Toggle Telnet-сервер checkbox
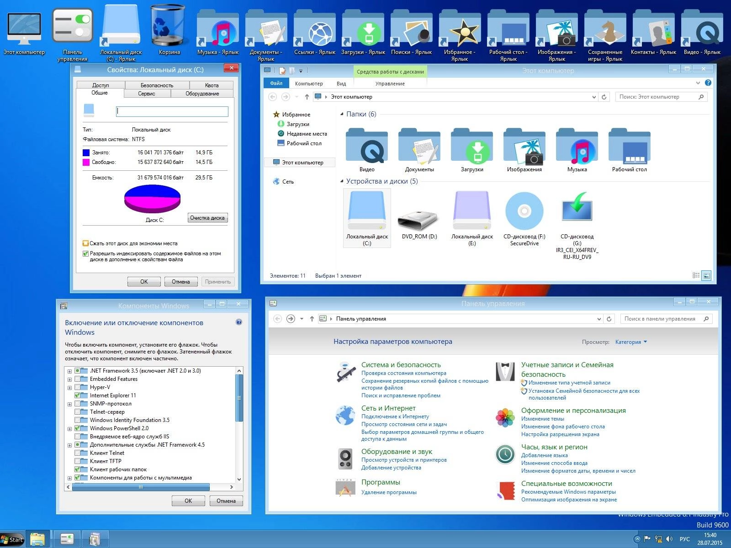The image size is (731, 548). click(78, 412)
